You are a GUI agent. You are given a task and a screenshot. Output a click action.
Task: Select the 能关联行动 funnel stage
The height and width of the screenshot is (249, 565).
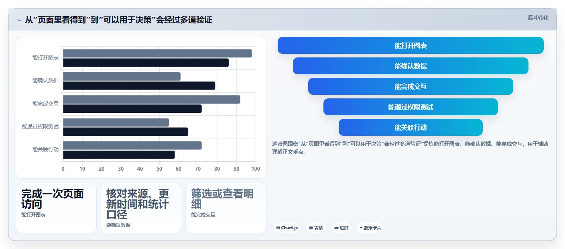tap(411, 127)
